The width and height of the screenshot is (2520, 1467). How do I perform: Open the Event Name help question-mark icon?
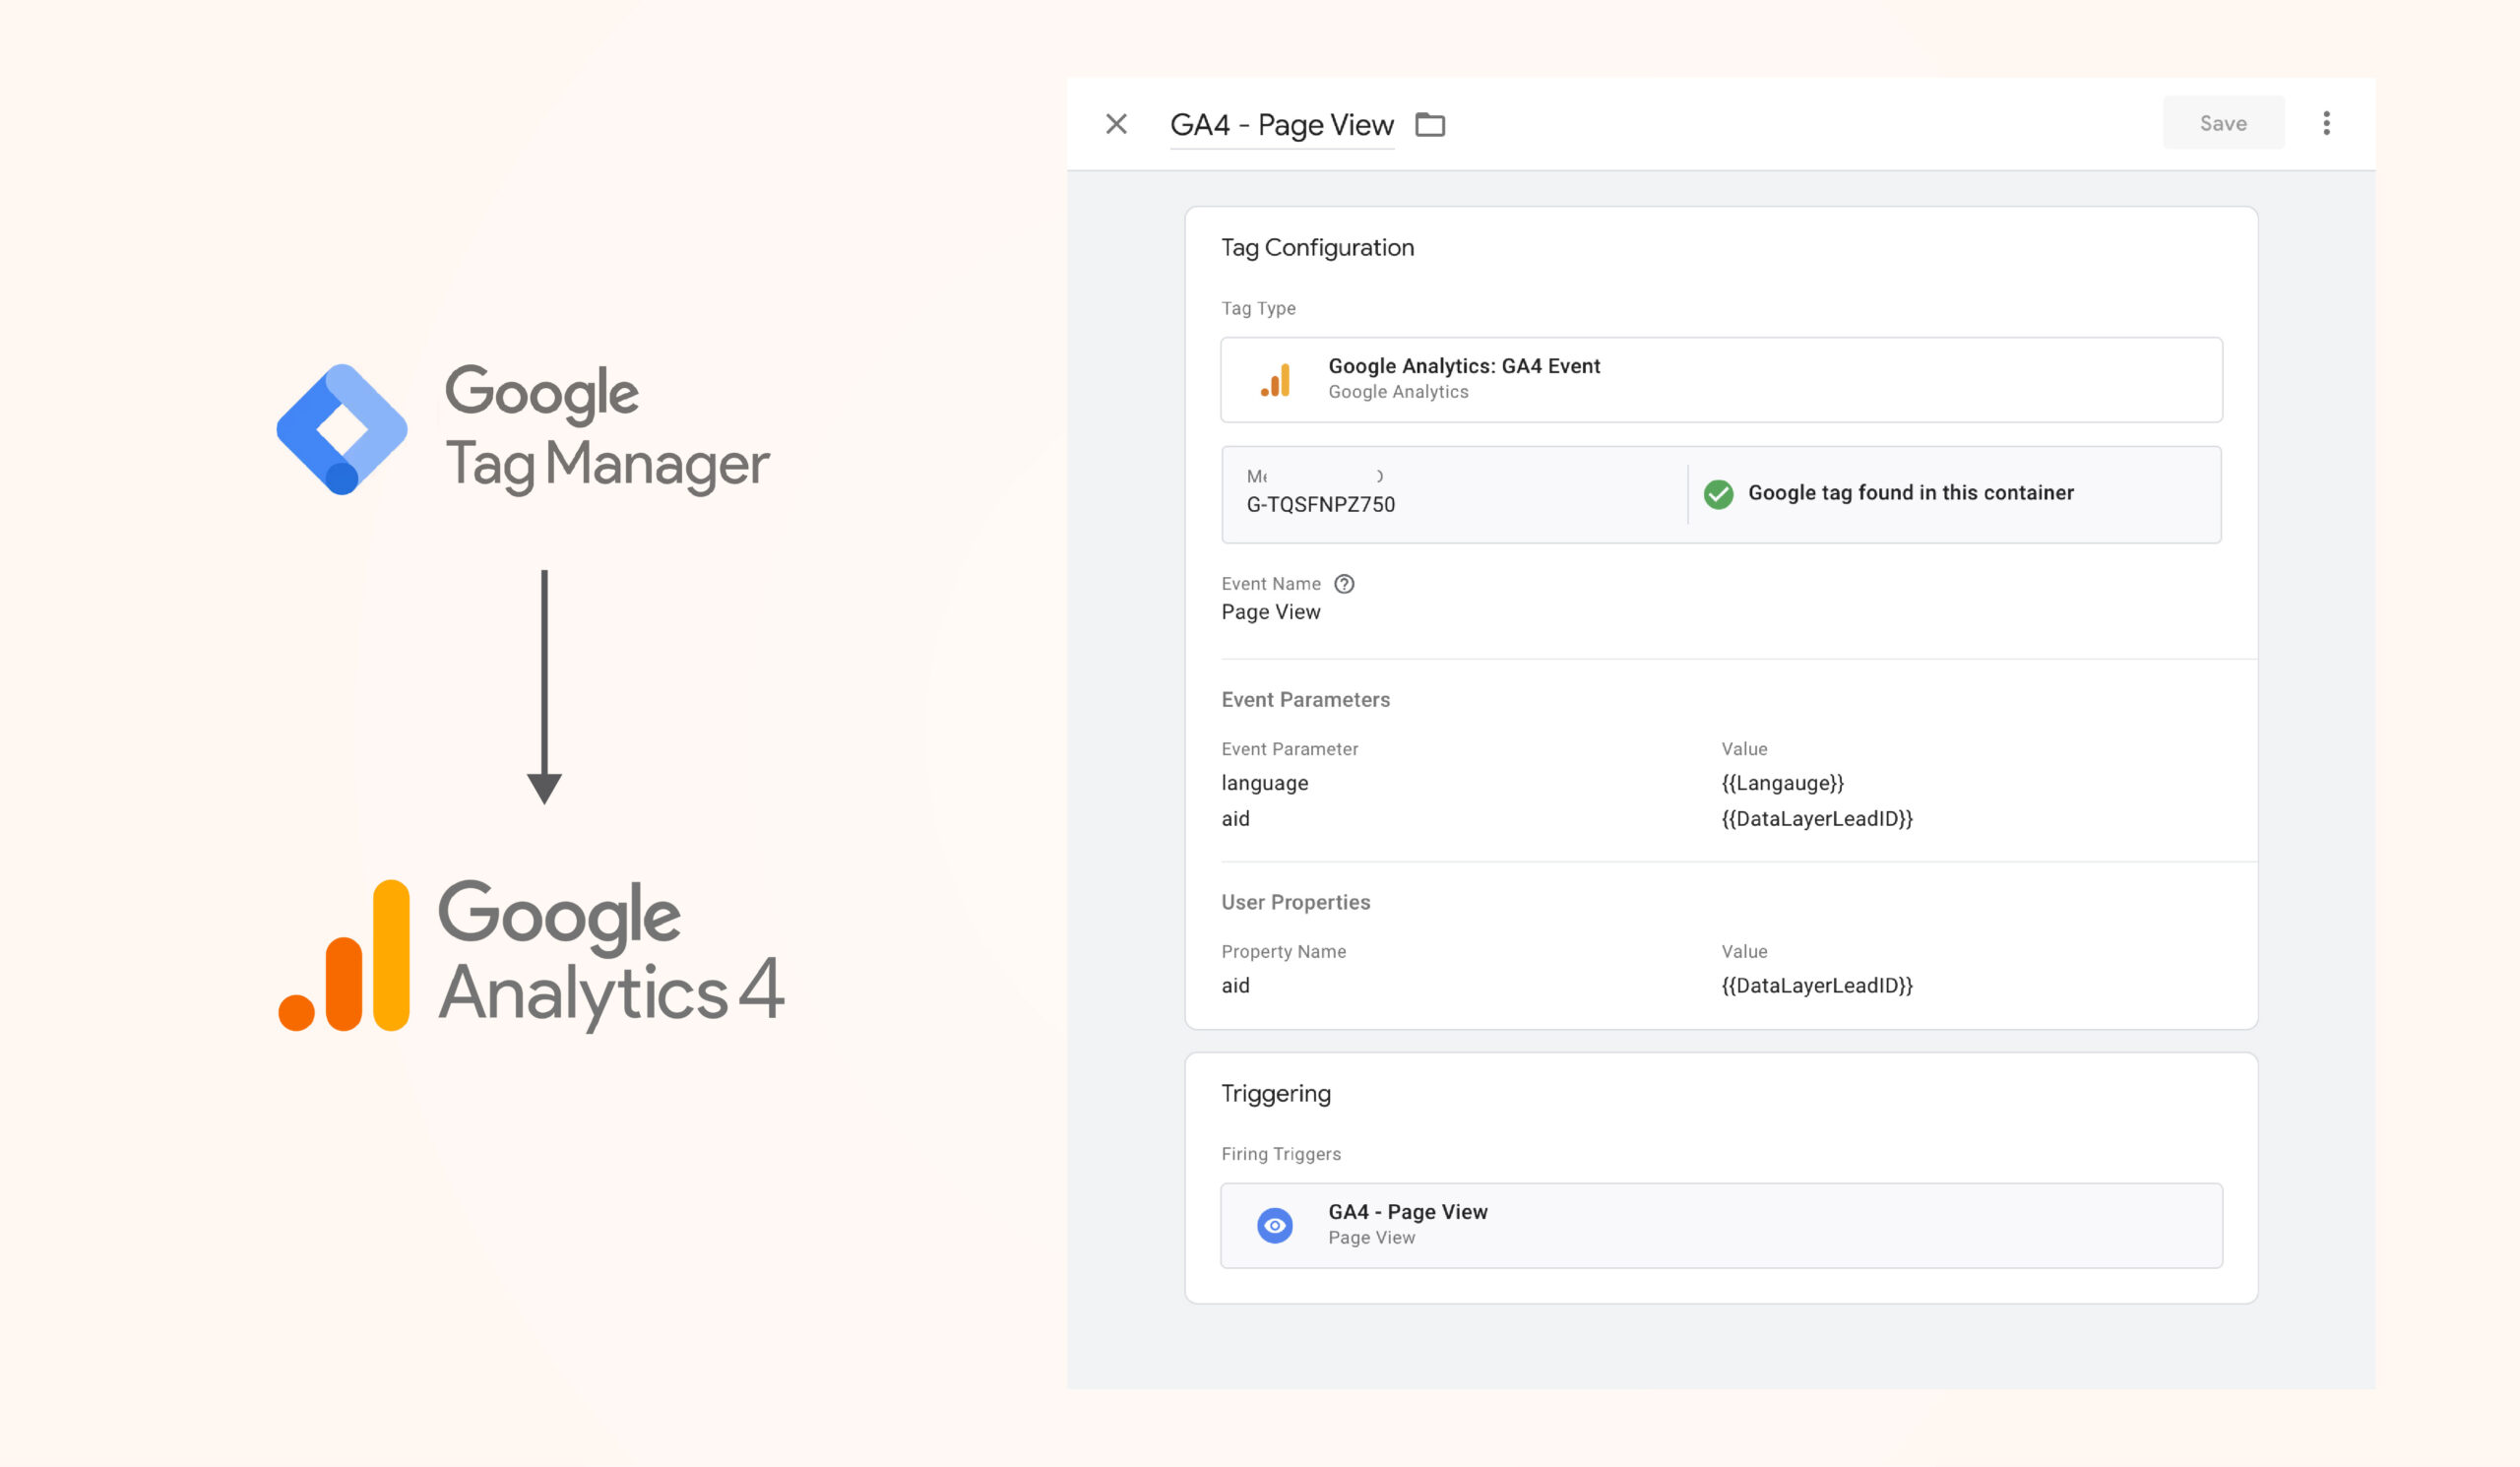point(1344,584)
